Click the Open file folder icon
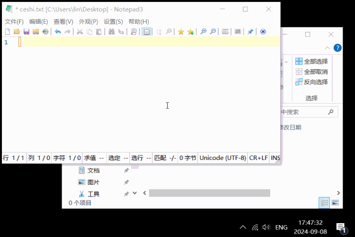This screenshot has width=355, height=237. coord(17,32)
